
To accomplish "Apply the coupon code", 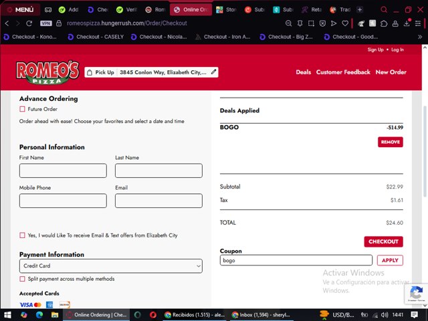I will click(x=390, y=260).
